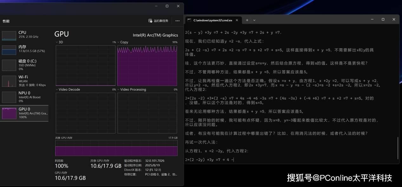Expand the terminal profile dropdown chevron
Screen dimensions: 402x187
click(x=254, y=20)
